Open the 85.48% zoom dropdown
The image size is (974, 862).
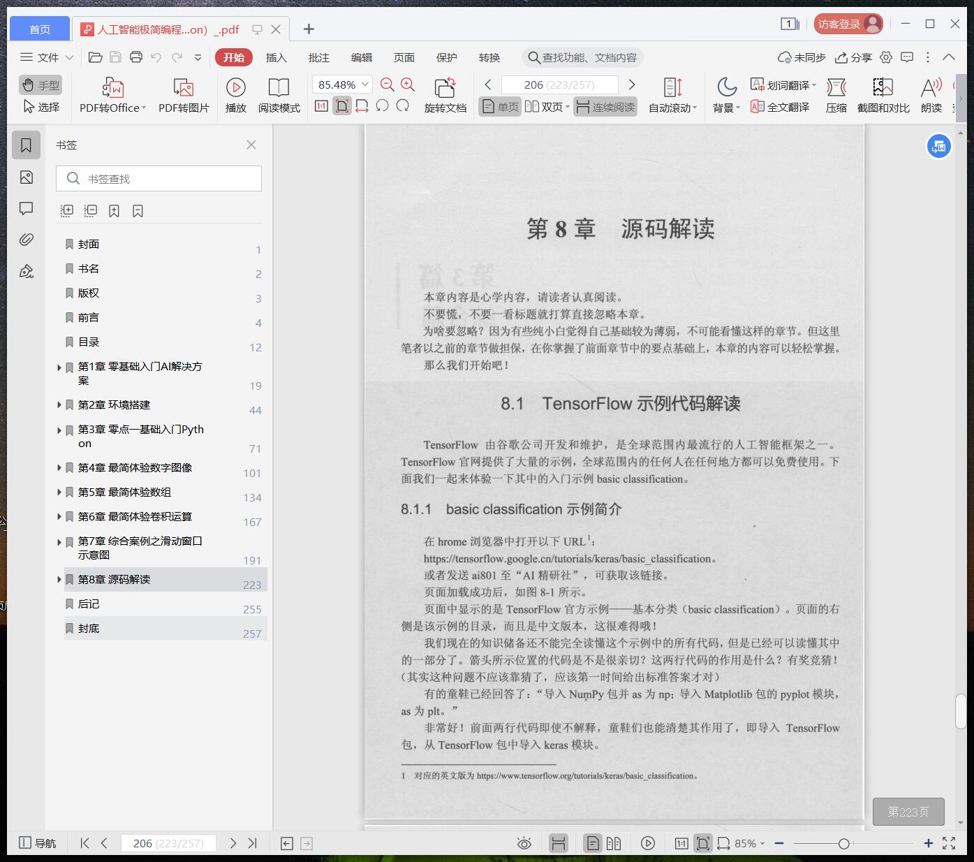click(364, 85)
